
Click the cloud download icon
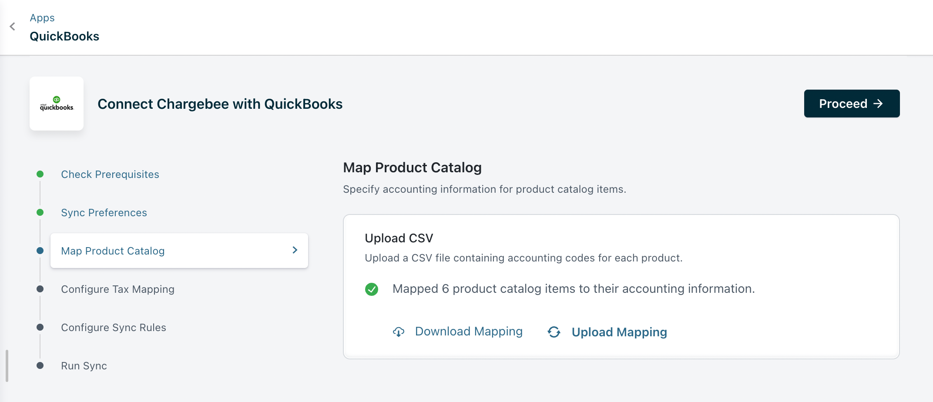[x=399, y=332]
